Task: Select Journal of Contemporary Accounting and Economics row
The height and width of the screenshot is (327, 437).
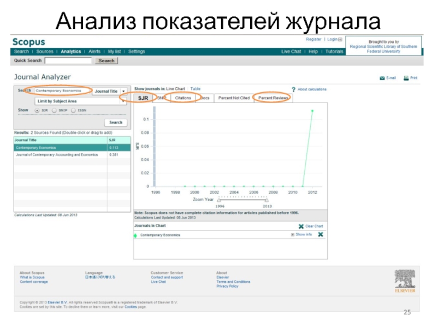Action: point(72,155)
